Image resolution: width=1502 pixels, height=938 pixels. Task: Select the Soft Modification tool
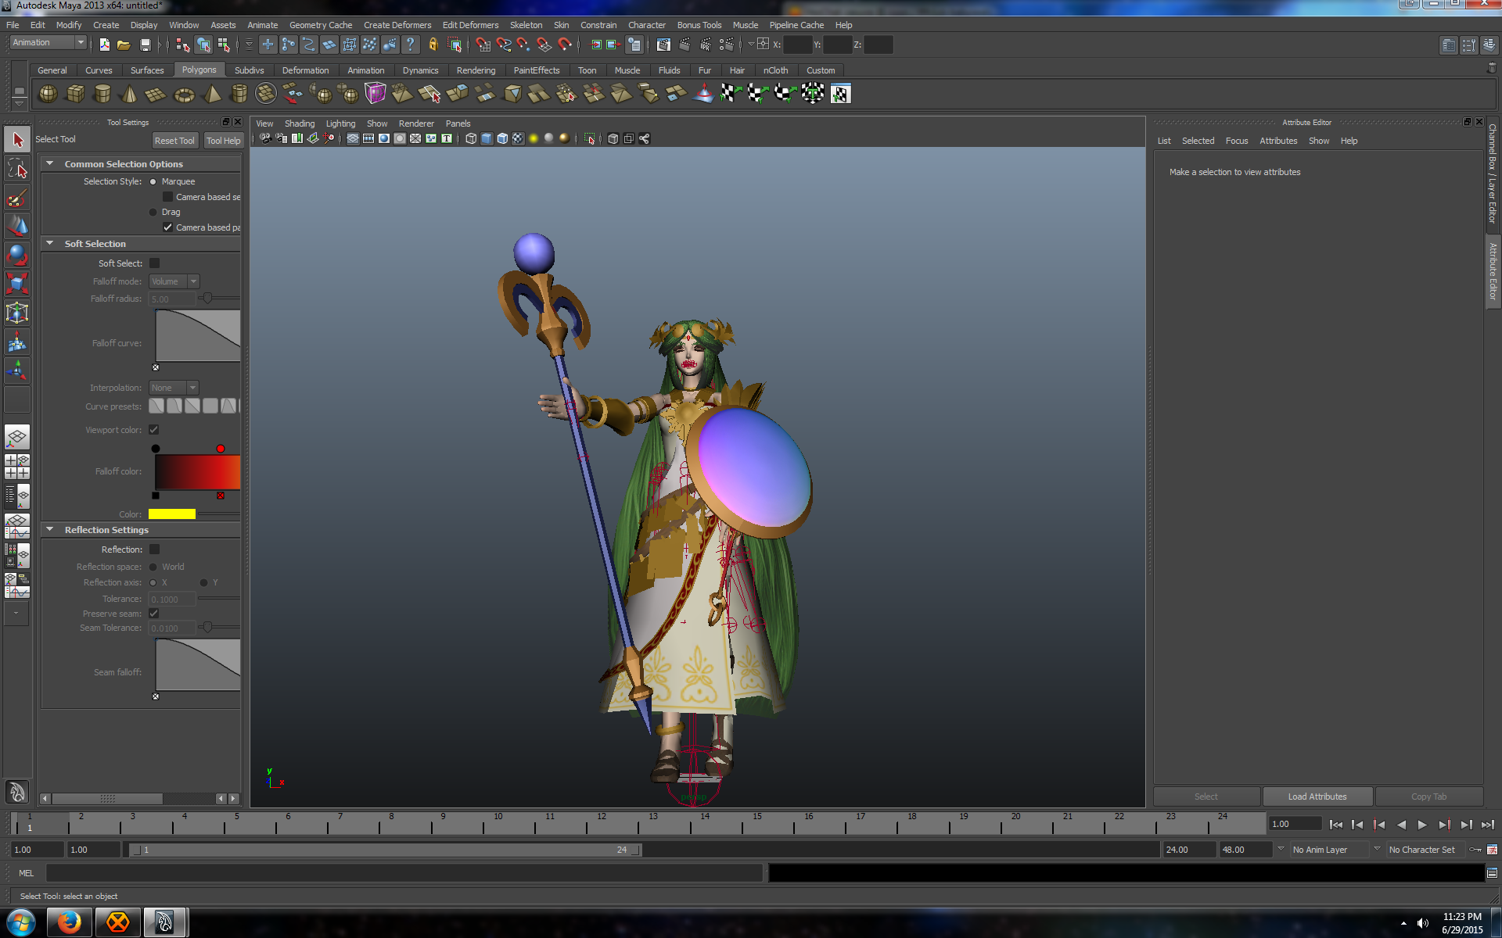tap(17, 342)
